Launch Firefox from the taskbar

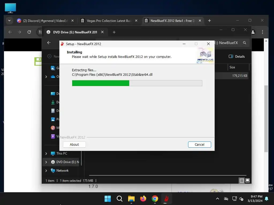click(x=143, y=199)
